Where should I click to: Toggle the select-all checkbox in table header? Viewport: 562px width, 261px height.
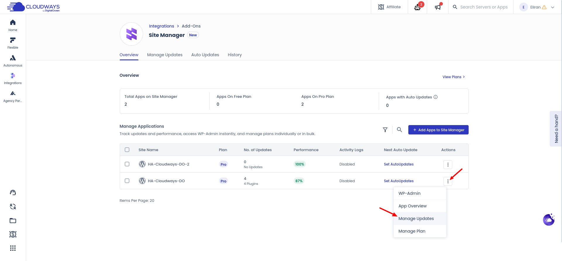[x=127, y=150]
